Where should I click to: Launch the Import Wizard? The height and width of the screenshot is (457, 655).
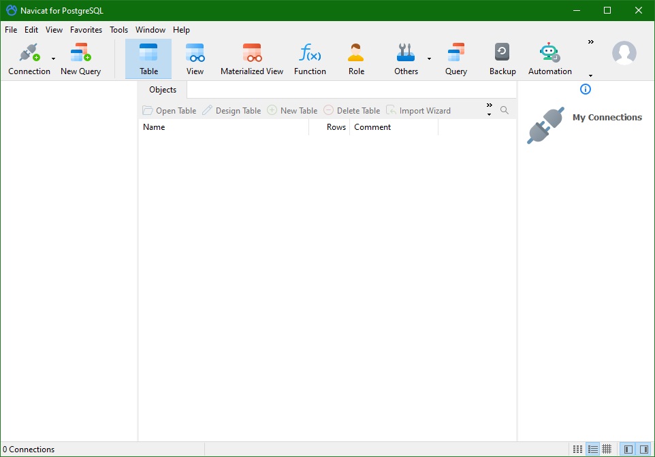(418, 111)
